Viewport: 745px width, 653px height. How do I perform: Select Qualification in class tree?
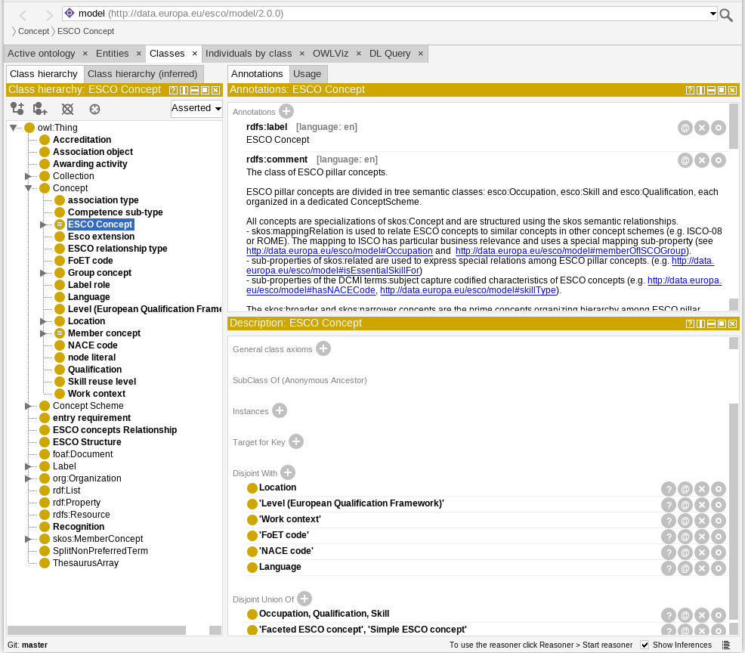(94, 370)
